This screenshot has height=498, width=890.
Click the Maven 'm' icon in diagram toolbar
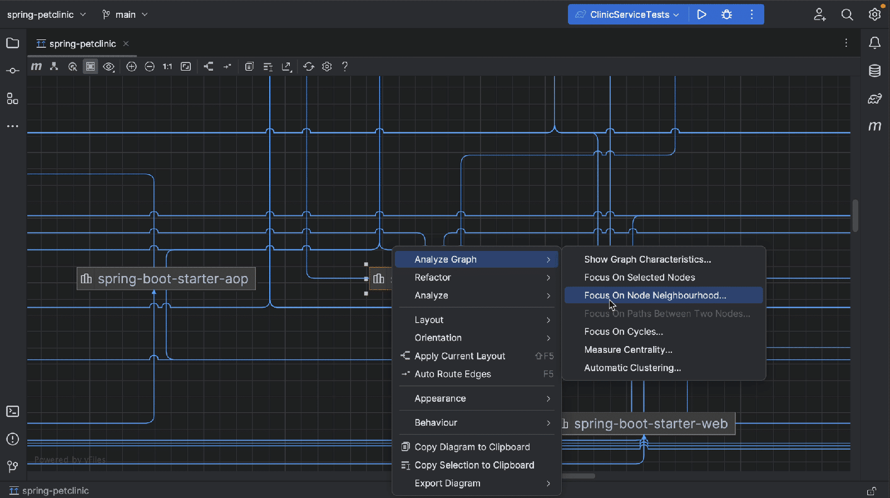pyautogui.click(x=36, y=67)
